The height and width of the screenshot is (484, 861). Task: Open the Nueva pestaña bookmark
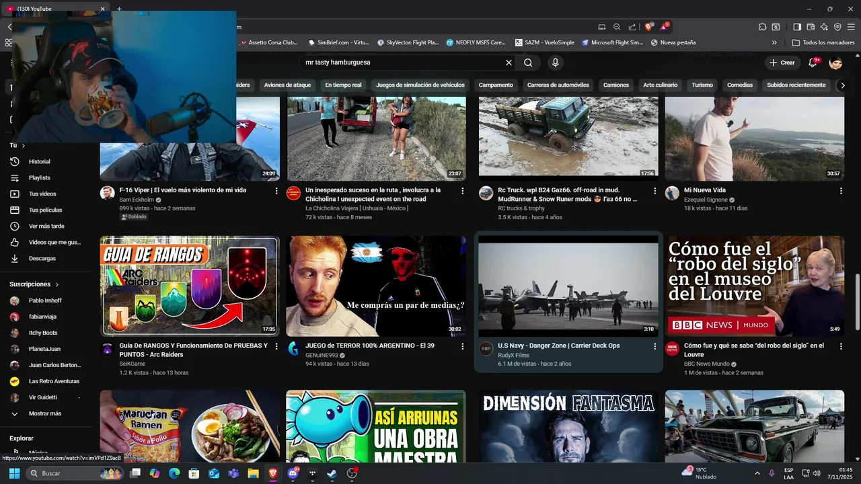click(673, 42)
